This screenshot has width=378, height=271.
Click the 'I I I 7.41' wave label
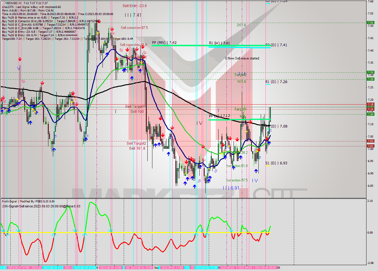coord(133,15)
